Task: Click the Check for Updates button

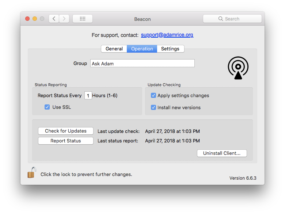Action: [x=66, y=131]
